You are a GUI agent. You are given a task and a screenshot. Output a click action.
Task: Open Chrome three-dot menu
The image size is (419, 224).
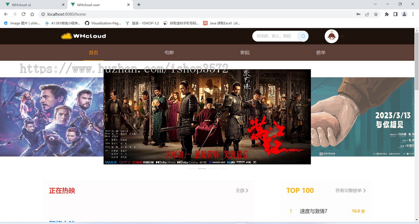pyautogui.click(x=413, y=14)
